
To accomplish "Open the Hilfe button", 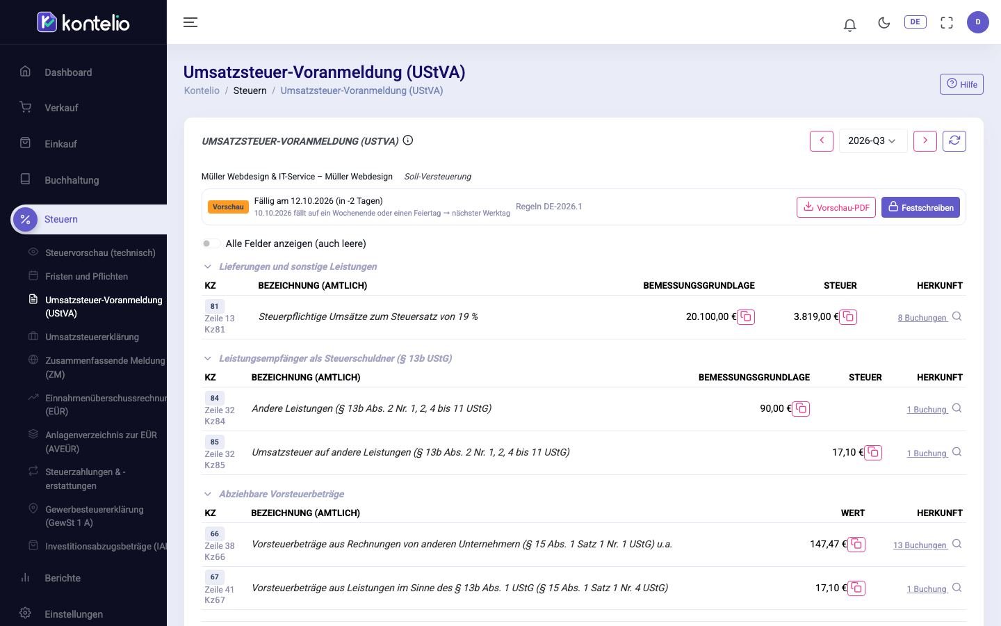I will (961, 84).
